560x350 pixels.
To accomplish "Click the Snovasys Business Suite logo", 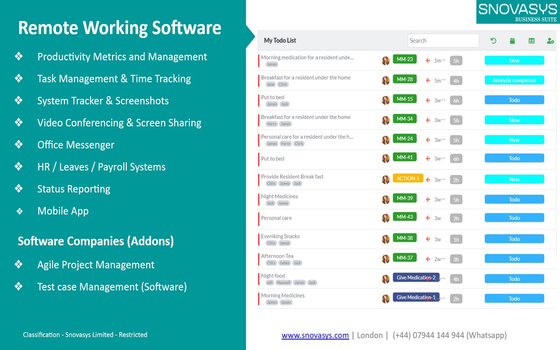I will click(x=518, y=12).
